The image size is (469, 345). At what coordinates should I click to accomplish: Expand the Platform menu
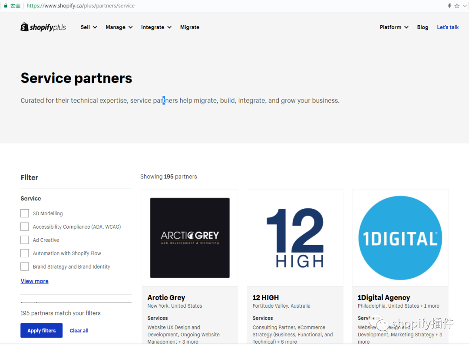(394, 27)
